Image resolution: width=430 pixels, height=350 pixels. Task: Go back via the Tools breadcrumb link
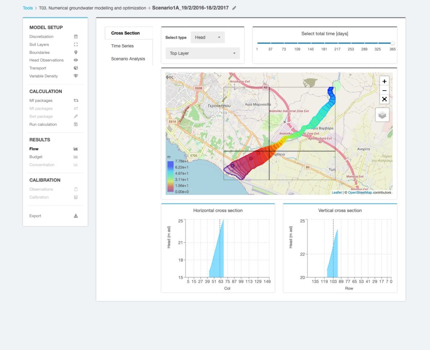point(28,8)
